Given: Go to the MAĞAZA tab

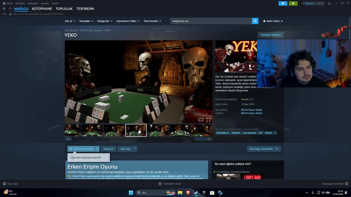Looking at the screenshot, I should pos(21,9).
